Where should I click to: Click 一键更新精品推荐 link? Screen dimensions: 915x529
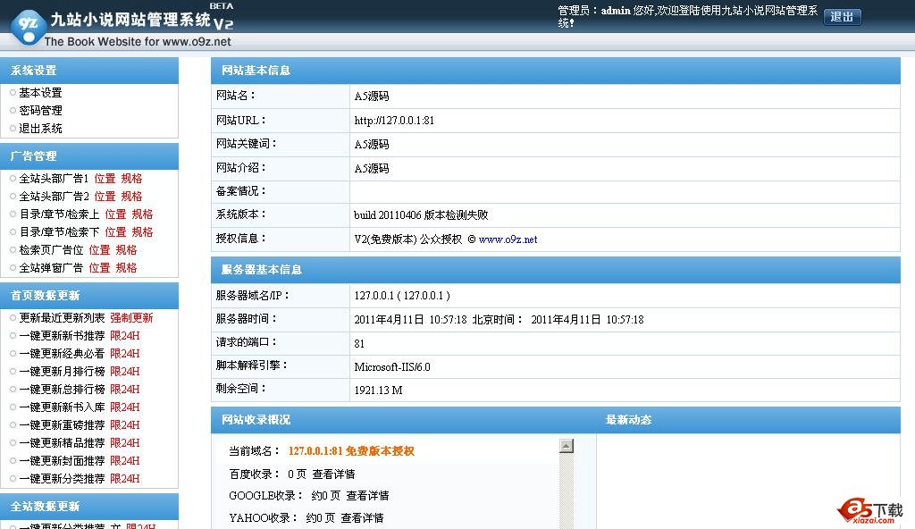(62, 443)
